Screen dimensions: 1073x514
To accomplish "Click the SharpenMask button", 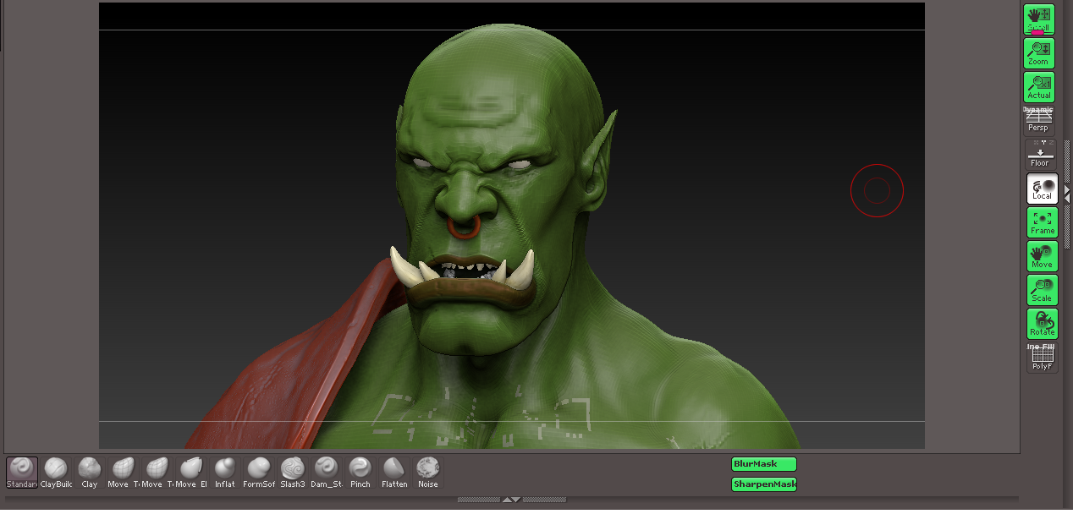I will [x=764, y=484].
